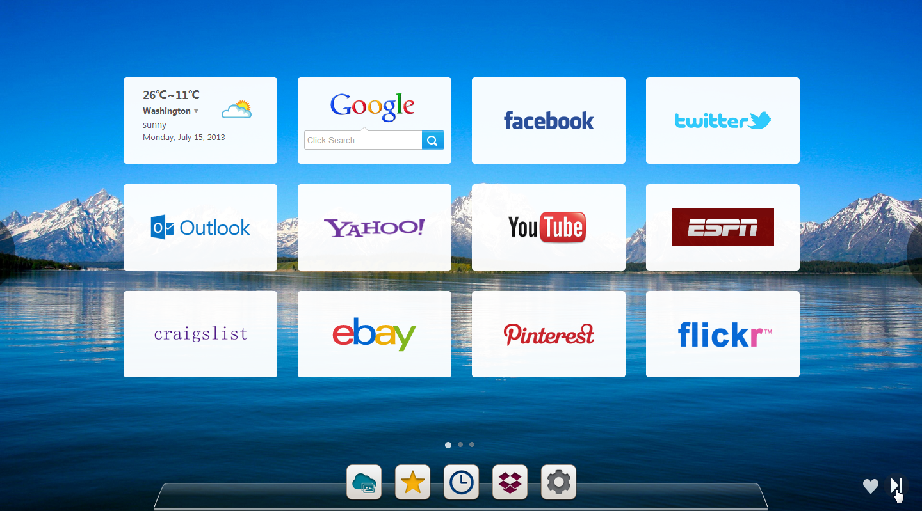Open the Outlook tile

(x=200, y=227)
